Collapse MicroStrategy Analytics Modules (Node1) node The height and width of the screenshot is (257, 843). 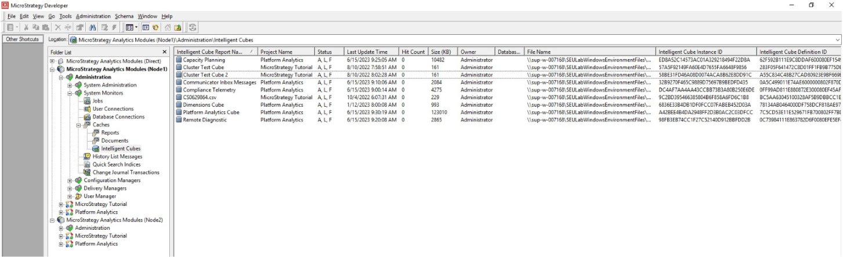[52, 69]
